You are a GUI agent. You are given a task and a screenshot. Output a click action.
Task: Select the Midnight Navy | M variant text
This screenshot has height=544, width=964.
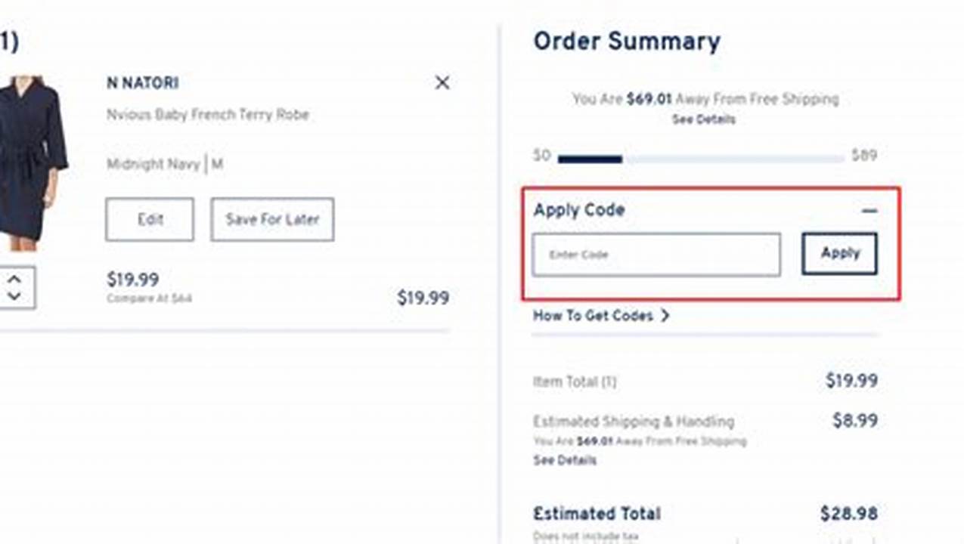point(166,164)
